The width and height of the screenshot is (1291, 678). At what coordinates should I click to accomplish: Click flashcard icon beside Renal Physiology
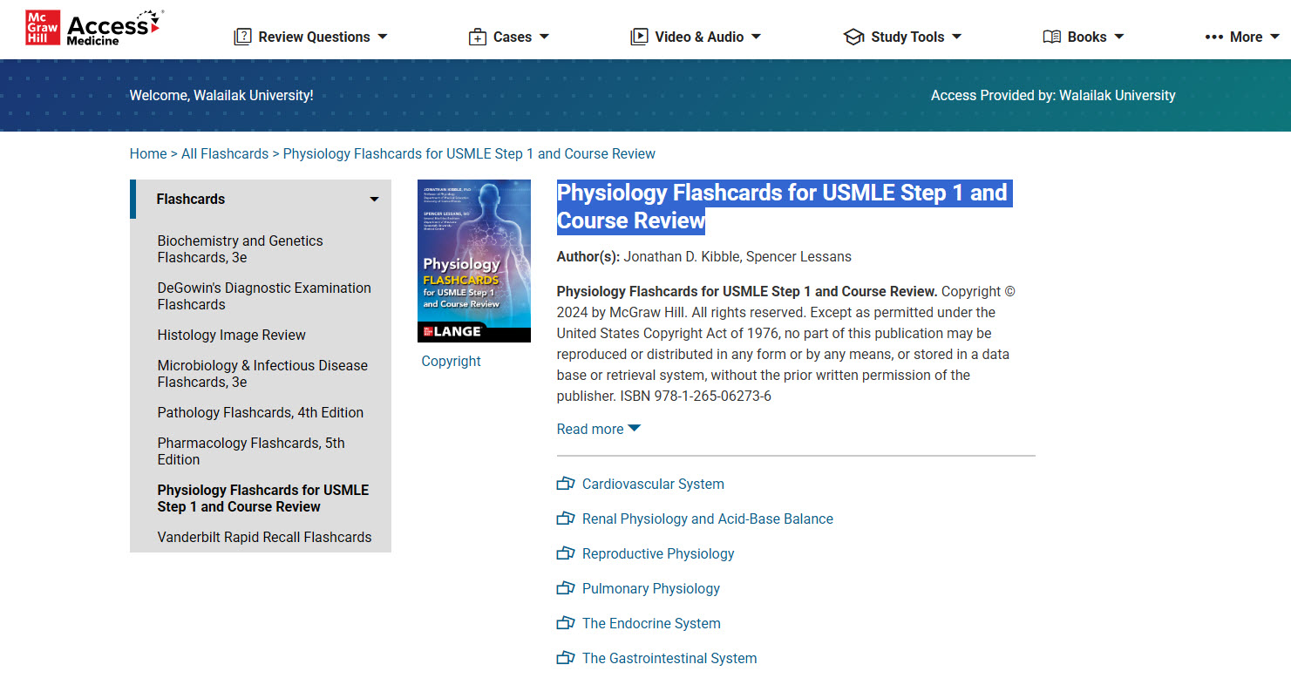pyautogui.click(x=566, y=519)
